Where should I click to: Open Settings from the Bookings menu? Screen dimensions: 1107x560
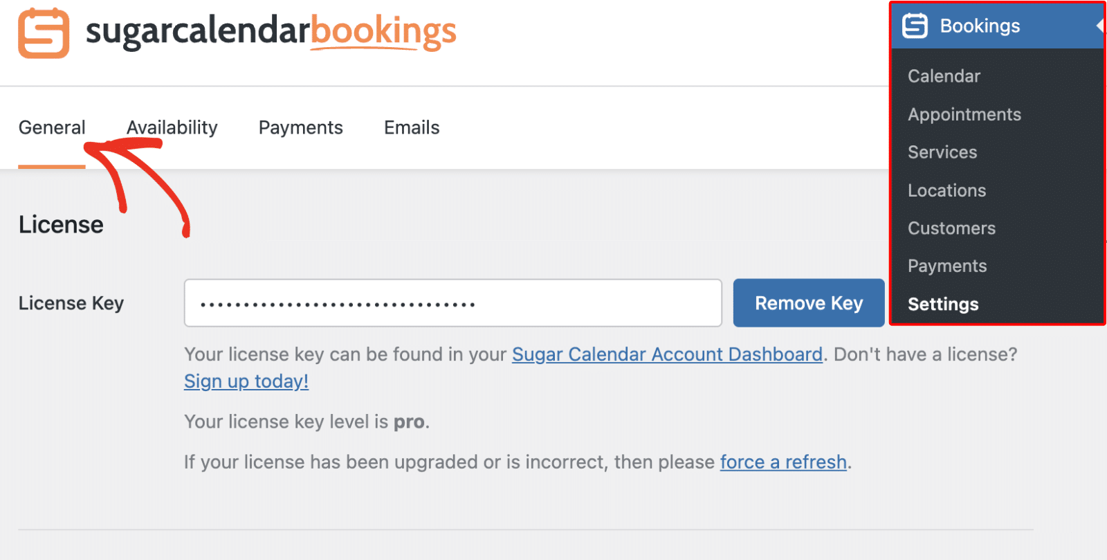942,304
